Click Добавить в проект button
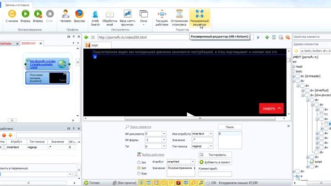Image resolution: width=331 pixels, height=186 pixels. click(215, 162)
